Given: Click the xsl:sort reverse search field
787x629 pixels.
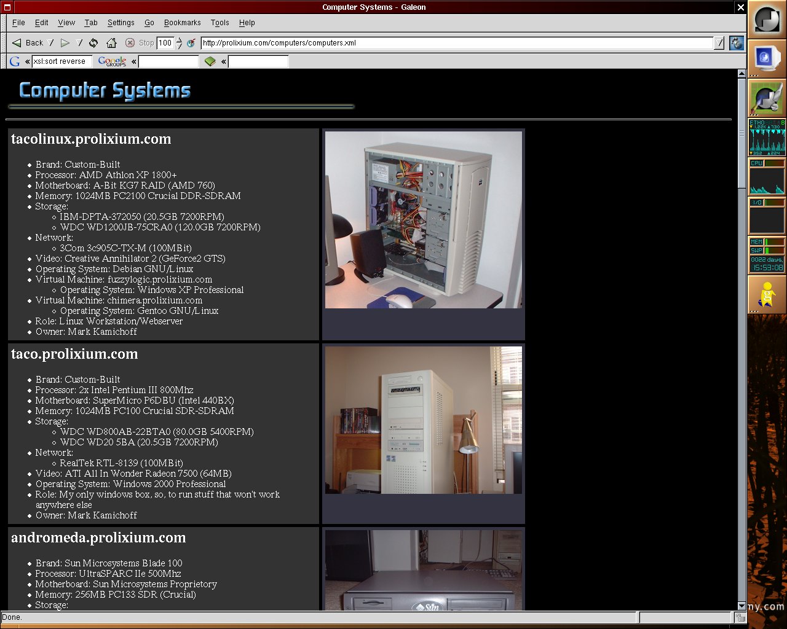Looking at the screenshot, I should point(61,61).
